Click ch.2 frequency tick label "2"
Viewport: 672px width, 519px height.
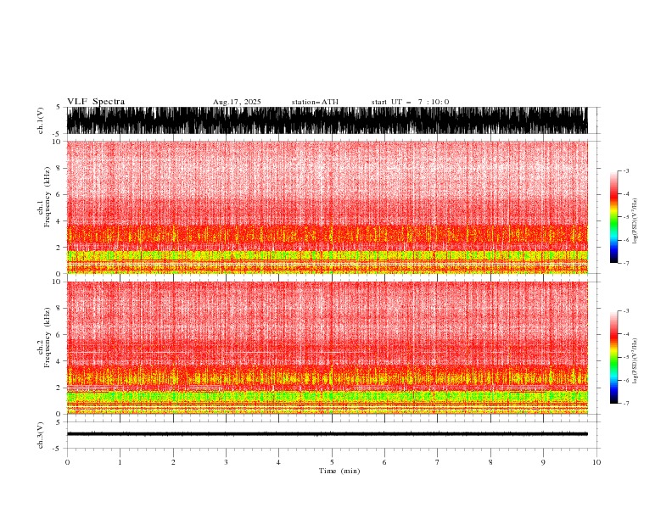click(x=59, y=388)
